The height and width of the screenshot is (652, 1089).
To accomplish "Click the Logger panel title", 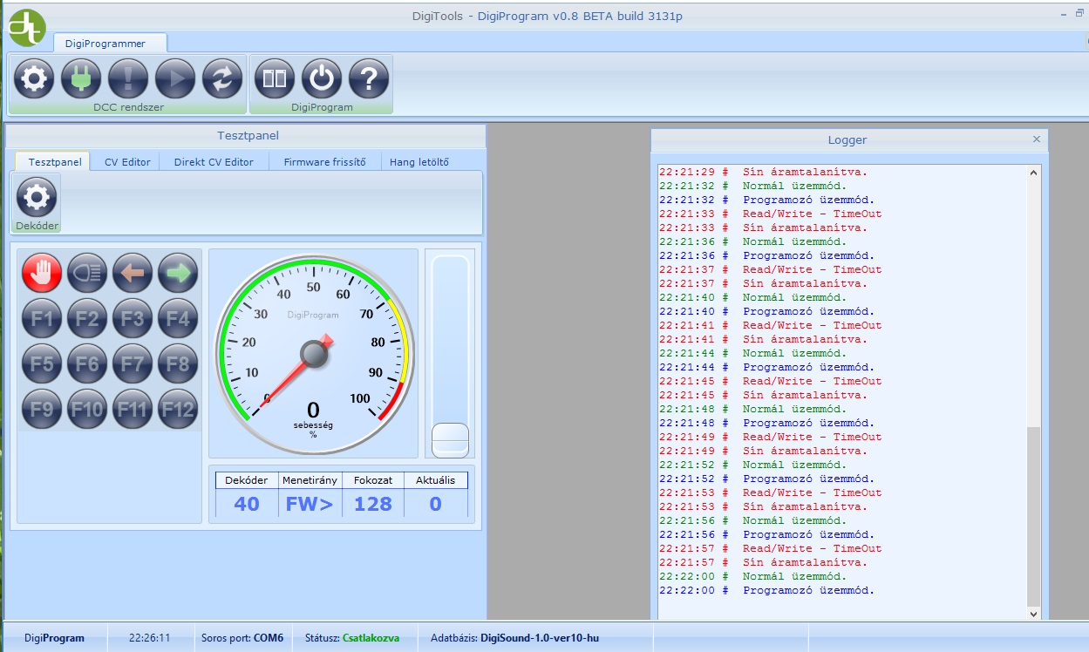I will pos(847,139).
